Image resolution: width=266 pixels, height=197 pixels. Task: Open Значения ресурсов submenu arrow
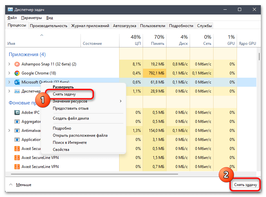(121, 101)
